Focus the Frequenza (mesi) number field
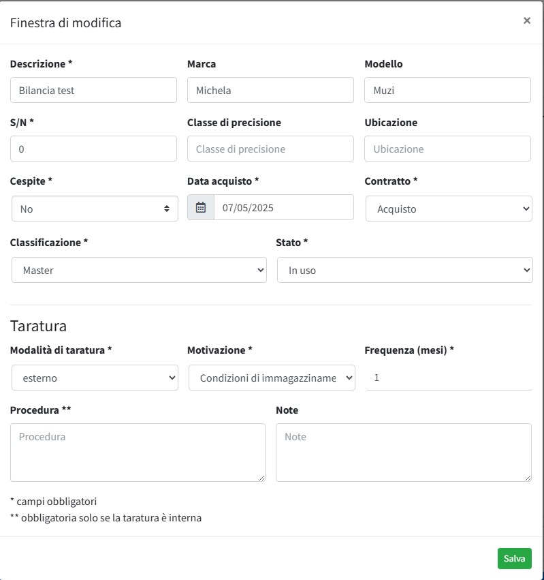 pos(448,377)
